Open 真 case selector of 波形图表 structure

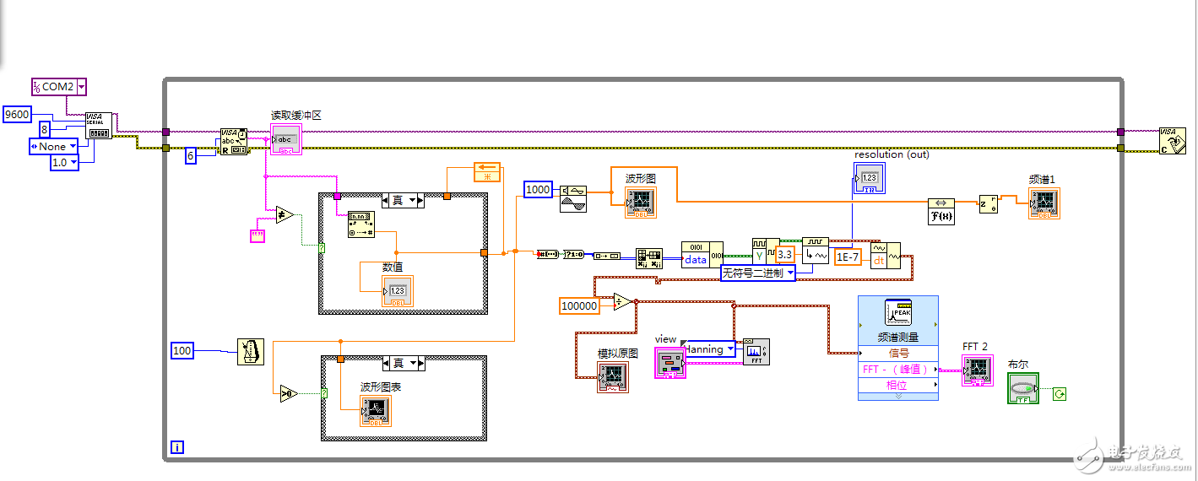403,363
